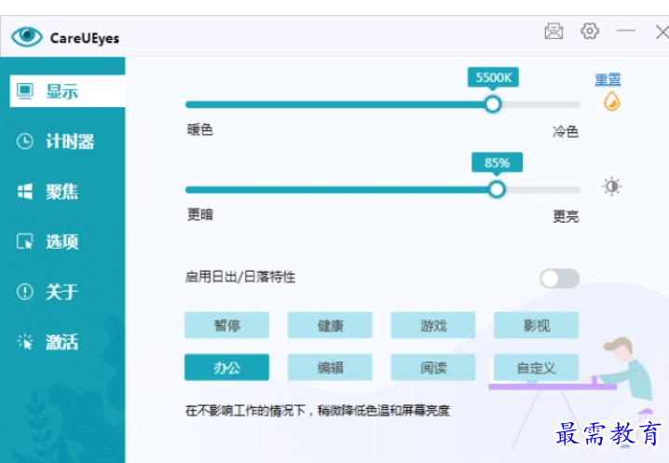Select the 暂停 preset button

coord(226,325)
